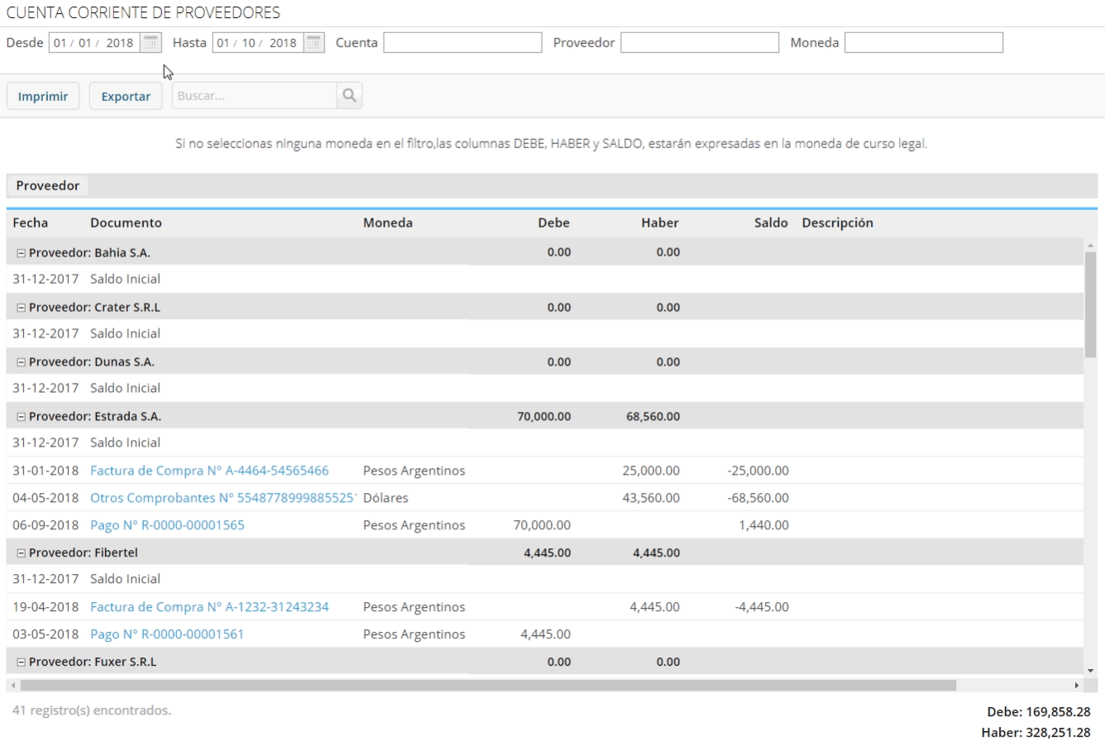Sort by the Descripción column header
Image resolution: width=1105 pixels, height=746 pixels.
pos(837,222)
